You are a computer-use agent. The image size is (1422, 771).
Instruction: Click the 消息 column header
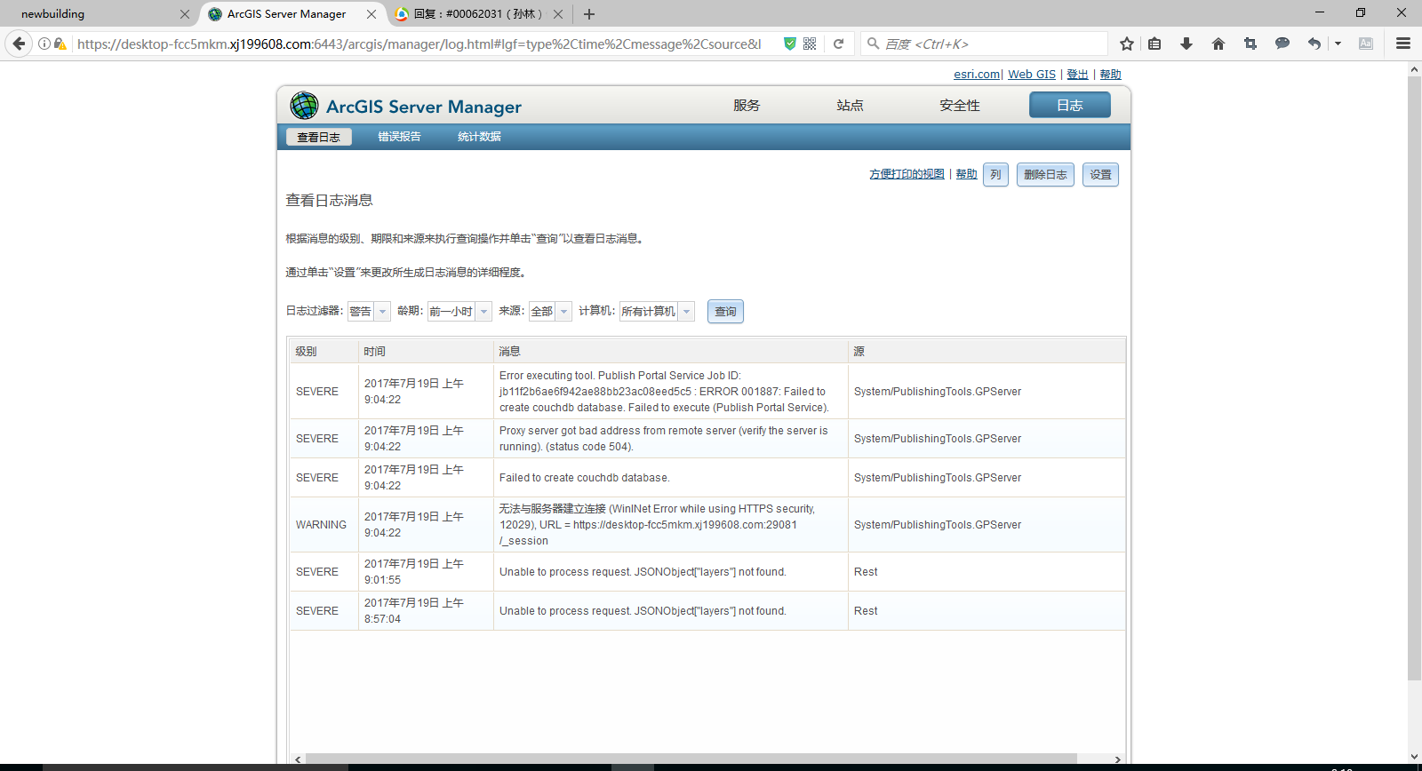tap(670, 351)
